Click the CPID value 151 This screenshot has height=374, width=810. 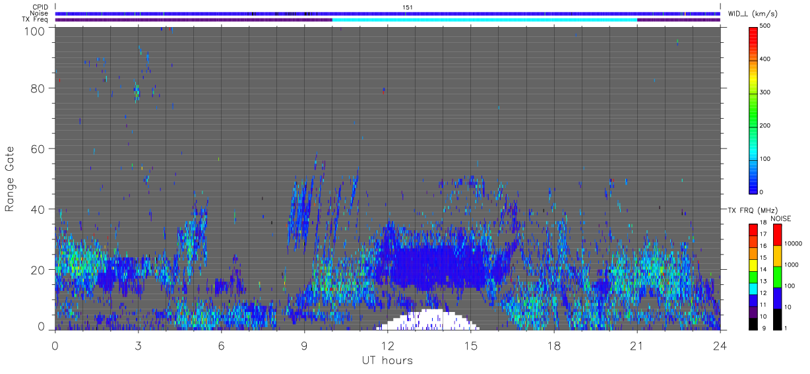click(x=407, y=7)
